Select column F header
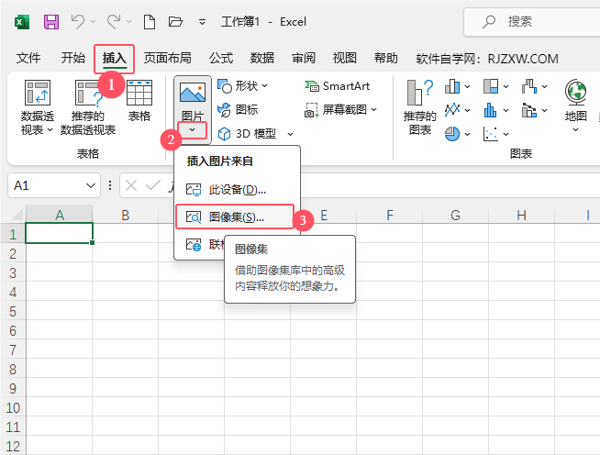Viewport: 600px width, 455px height. click(x=390, y=215)
